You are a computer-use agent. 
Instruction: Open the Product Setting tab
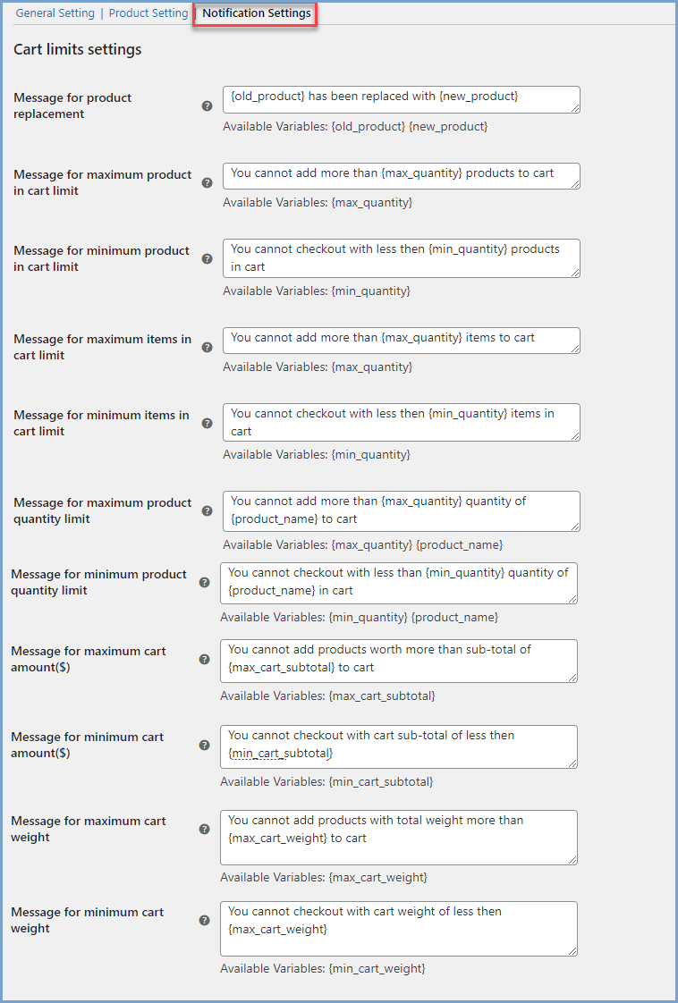(148, 13)
